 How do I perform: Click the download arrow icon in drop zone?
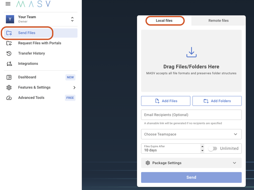191,52
